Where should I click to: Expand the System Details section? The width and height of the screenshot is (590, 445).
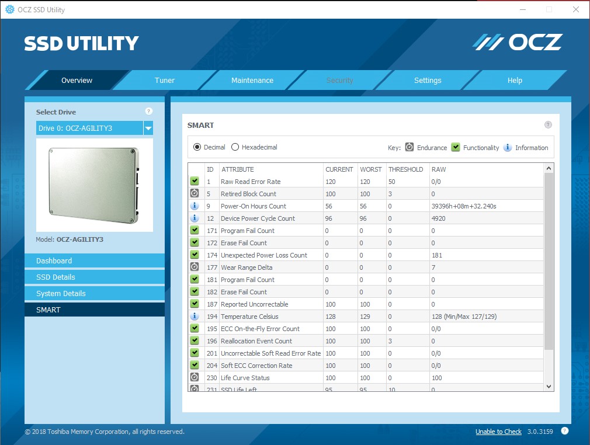[x=94, y=293]
